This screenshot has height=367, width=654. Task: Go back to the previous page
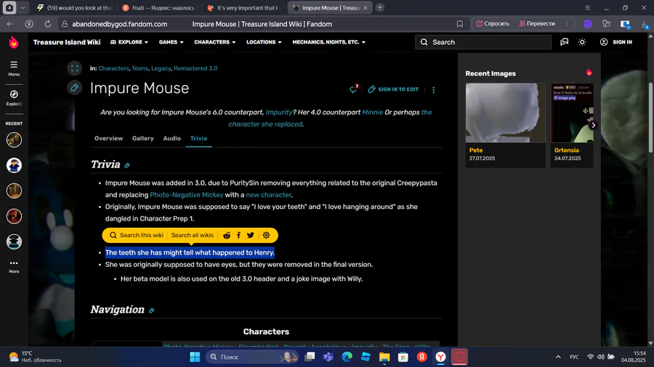click(10, 24)
